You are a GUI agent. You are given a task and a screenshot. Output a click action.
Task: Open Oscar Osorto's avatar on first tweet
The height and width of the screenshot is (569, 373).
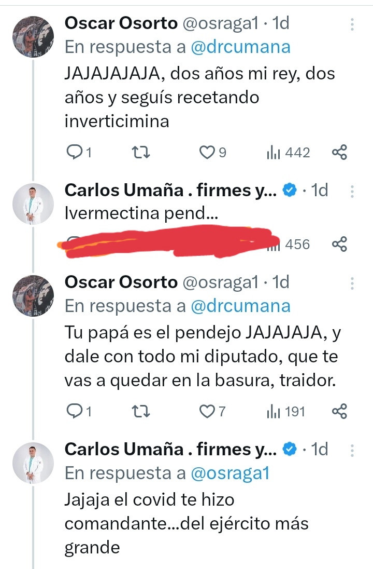33,35
